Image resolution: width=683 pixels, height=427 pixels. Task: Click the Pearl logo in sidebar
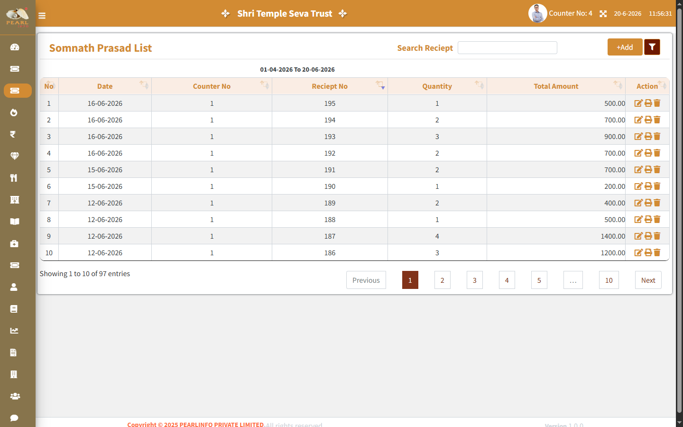18,17
